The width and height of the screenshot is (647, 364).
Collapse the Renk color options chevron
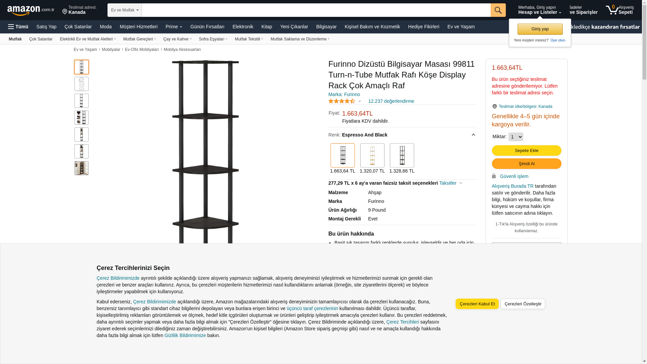[x=473, y=135]
